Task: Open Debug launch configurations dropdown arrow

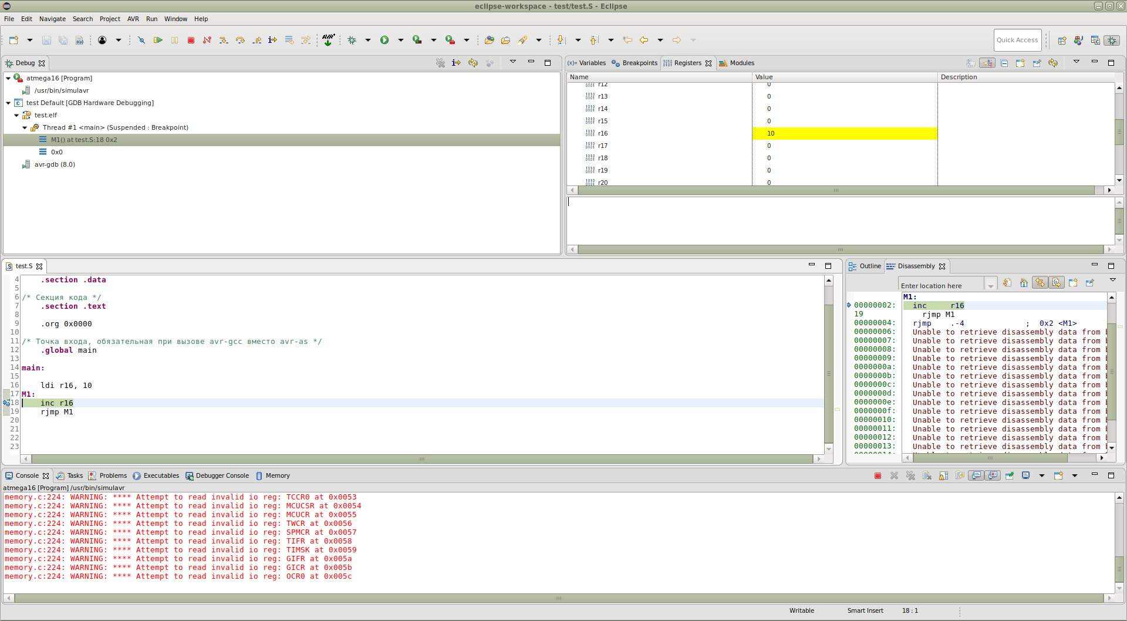Action: (x=368, y=40)
